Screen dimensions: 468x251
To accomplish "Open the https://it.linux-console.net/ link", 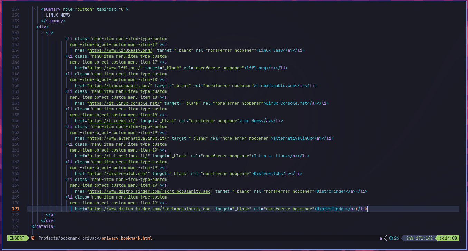I will click(124, 103).
